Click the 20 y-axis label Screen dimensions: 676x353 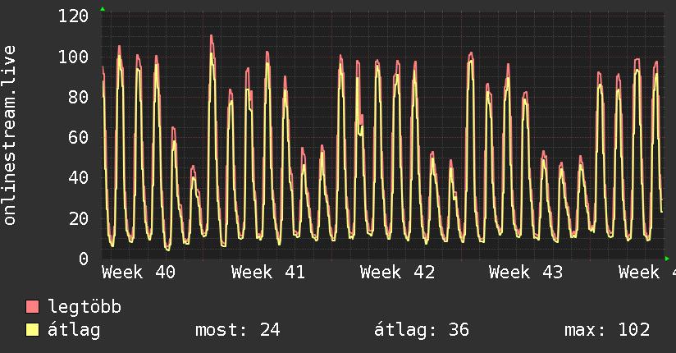pos(79,219)
